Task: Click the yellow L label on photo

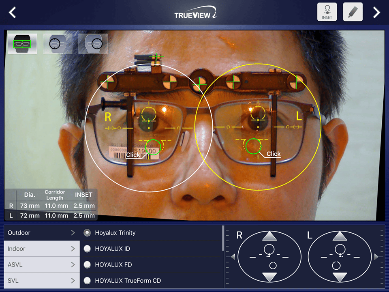Action: 299,116
